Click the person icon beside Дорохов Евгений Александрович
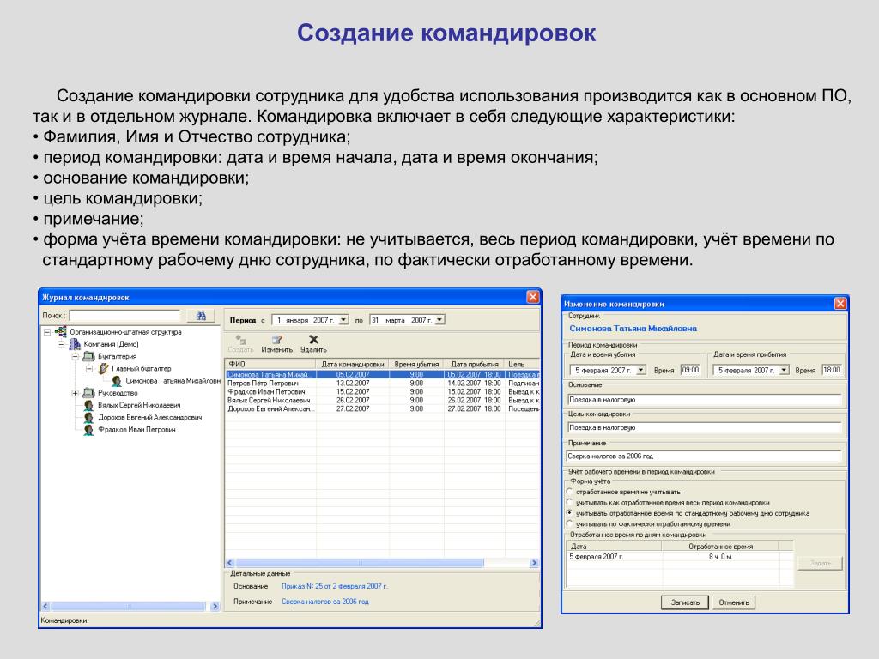Viewport: 879px width, 659px height. point(88,418)
